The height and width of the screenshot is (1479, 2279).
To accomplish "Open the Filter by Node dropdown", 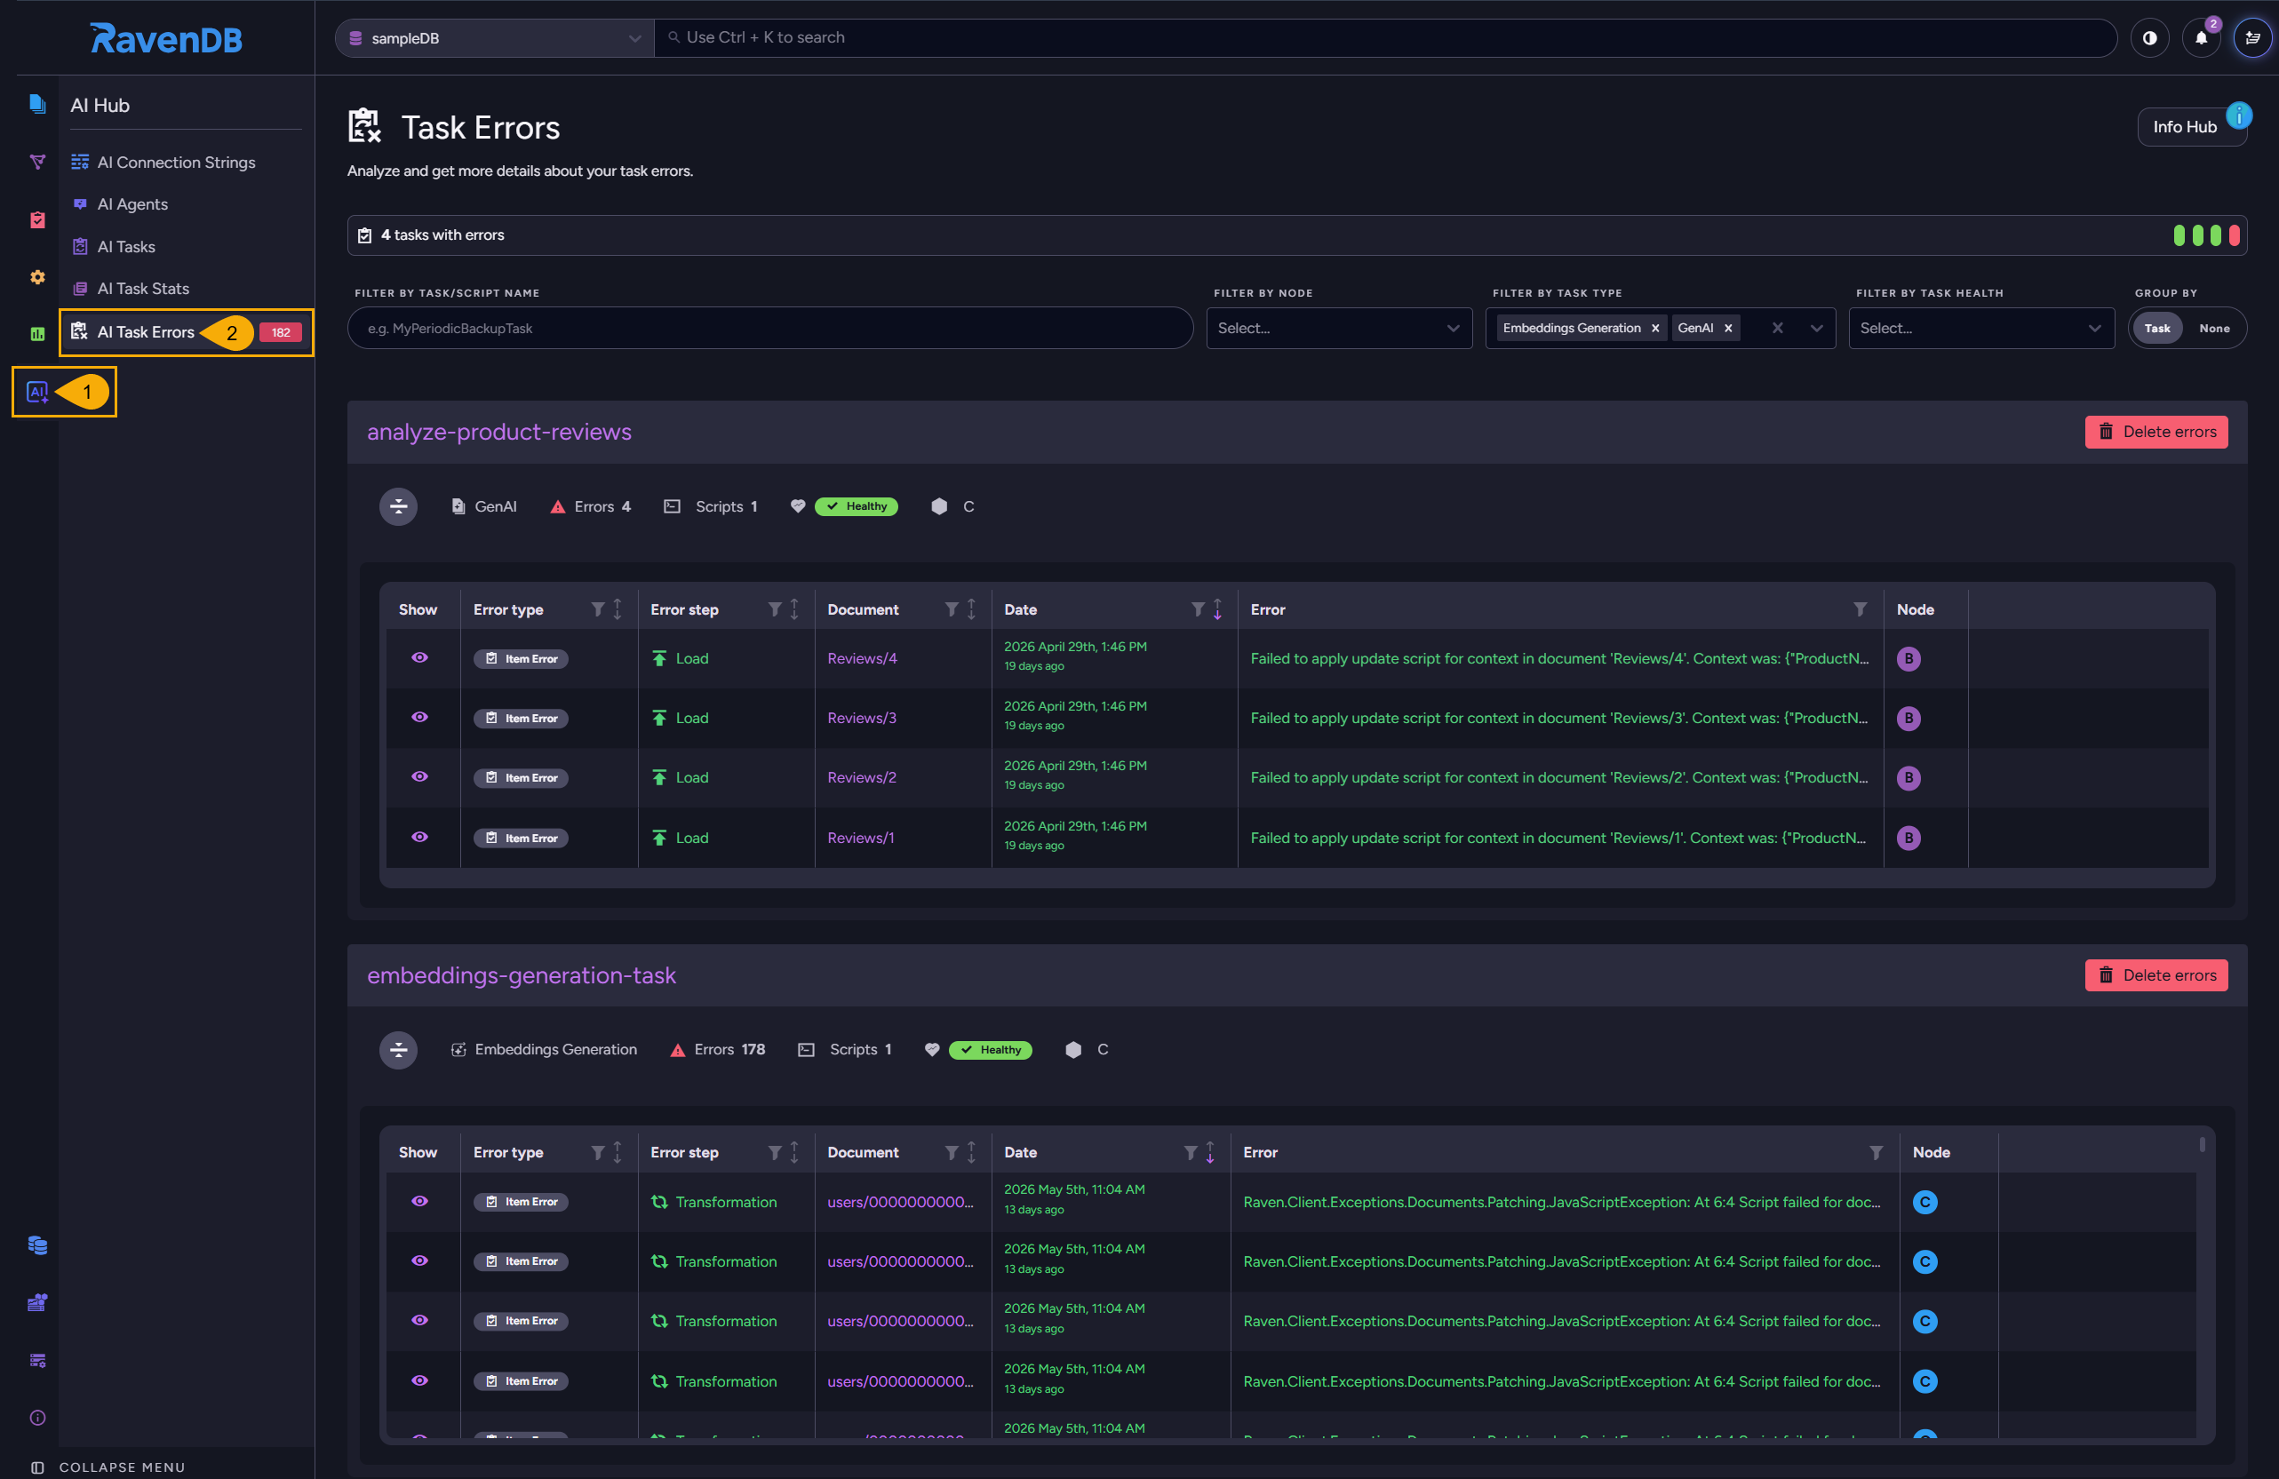I will (1339, 329).
